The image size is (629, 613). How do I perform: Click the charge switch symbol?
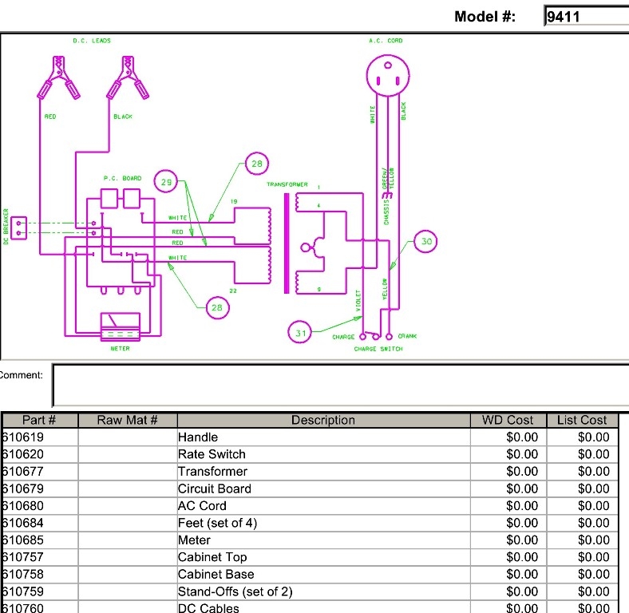pyautogui.click(x=375, y=336)
